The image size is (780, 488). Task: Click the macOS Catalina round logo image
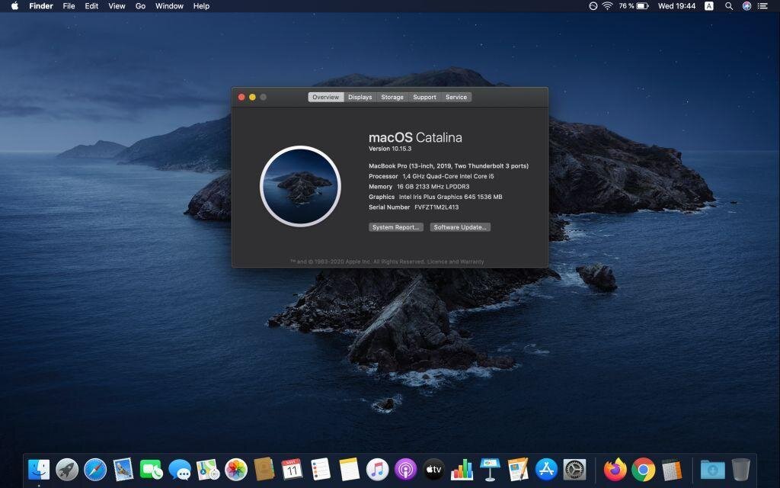click(300, 186)
